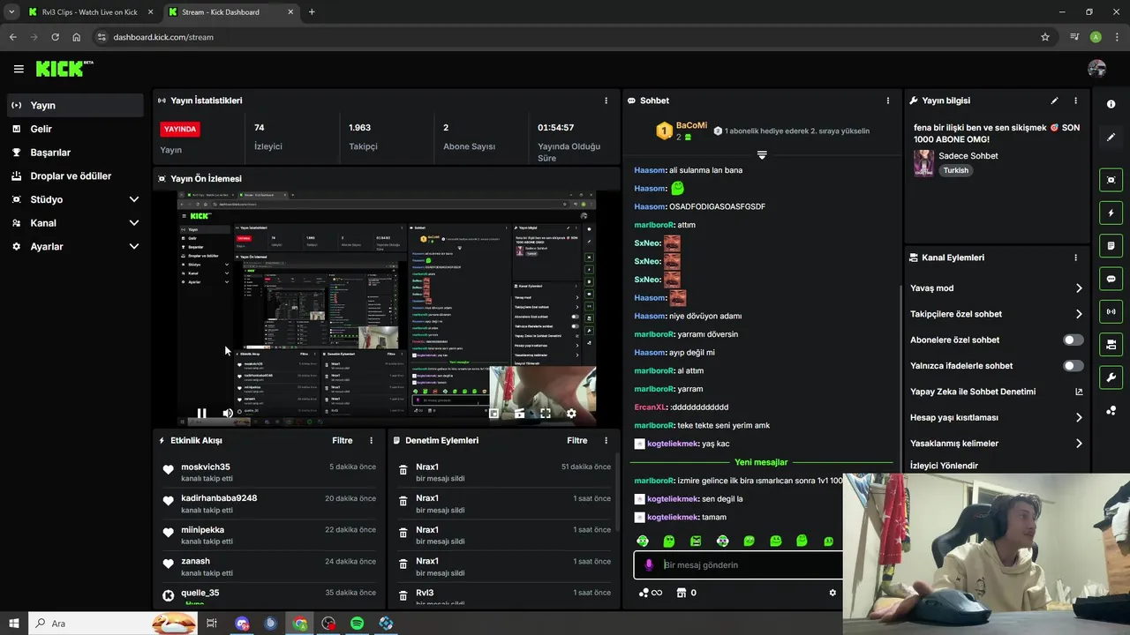
Task: Open the chat settings gear below input
Action: click(x=832, y=593)
